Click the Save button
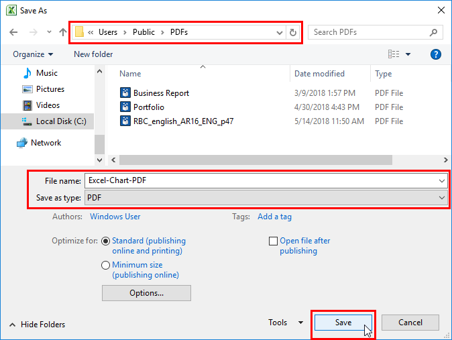The height and width of the screenshot is (340, 452). [x=343, y=323]
